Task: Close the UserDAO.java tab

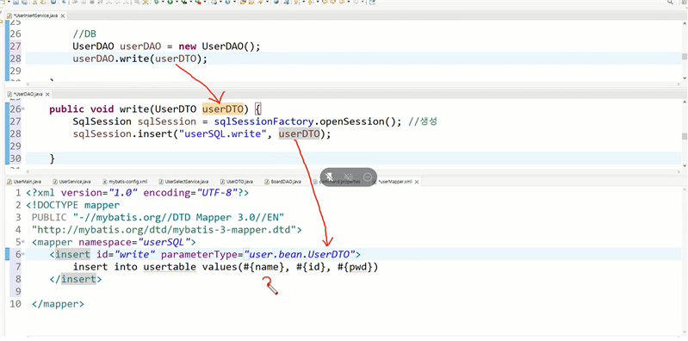Action: point(47,95)
